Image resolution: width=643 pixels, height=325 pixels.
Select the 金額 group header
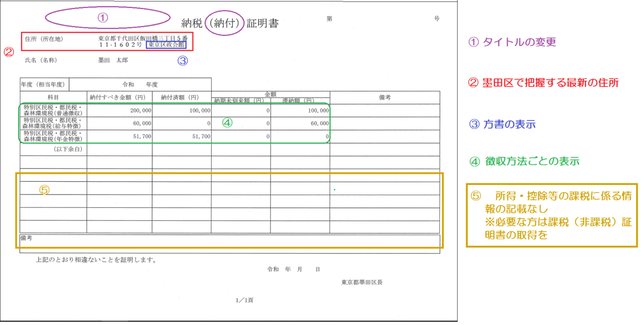coord(271,94)
